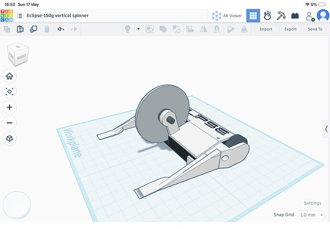
Task: Zoom out with the minus button
Action: tap(10, 123)
